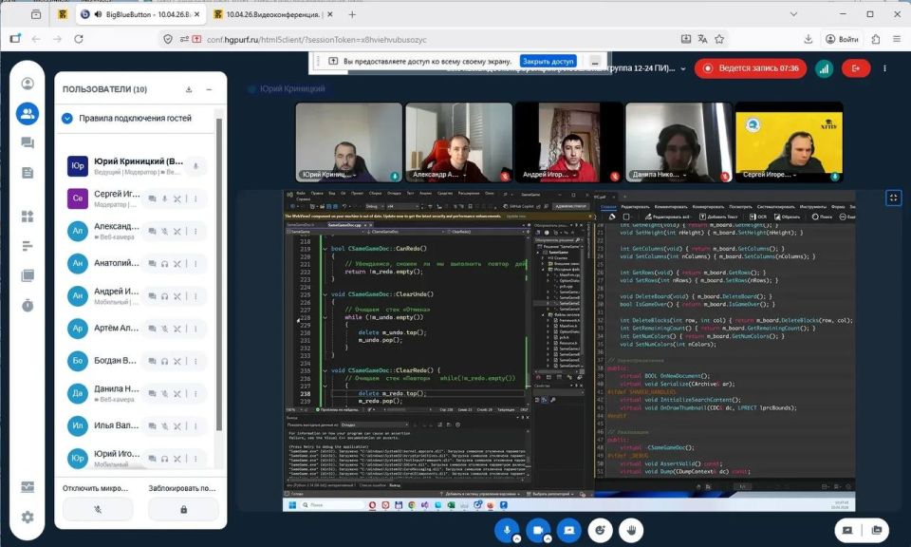Mute your microphone

pyautogui.click(x=506, y=529)
